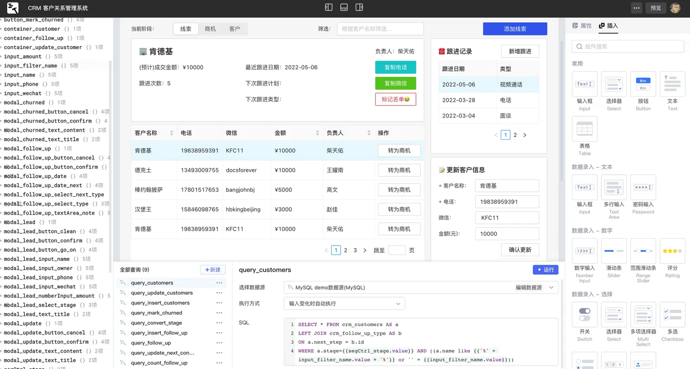Screen dimensions: 690x369
Task: Open the 执行方式 dropdown
Action: (x=345, y=304)
